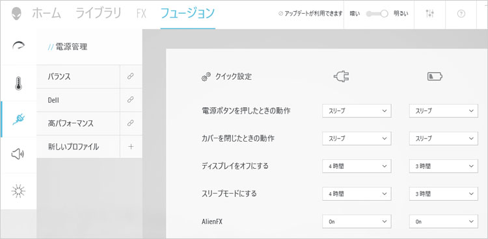This screenshot has width=488, height=239.
Task: Open battery カバーを閉じたときの動作 dropdown
Action: tap(444, 138)
